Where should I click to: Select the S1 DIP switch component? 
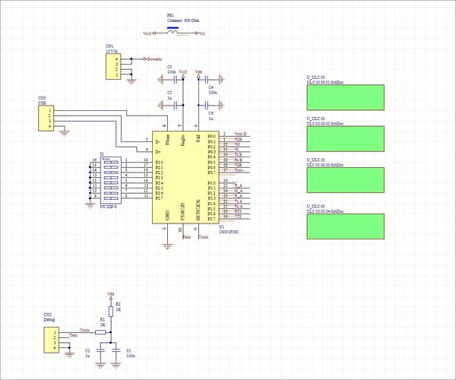pyautogui.click(x=110, y=180)
